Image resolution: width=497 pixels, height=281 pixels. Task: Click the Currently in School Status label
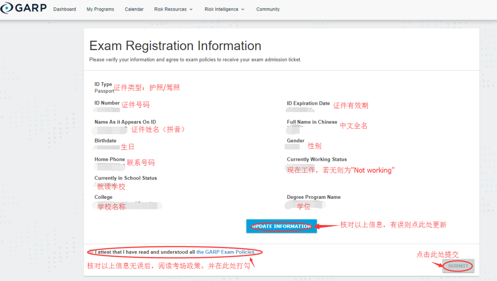(126, 178)
